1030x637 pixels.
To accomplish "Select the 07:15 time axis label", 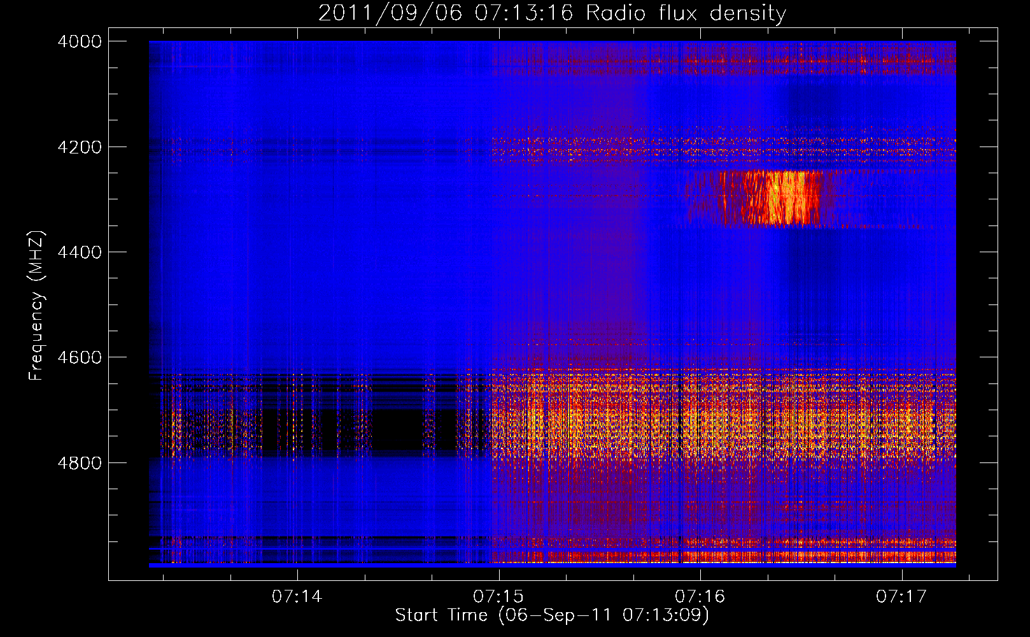I will 498,596.
